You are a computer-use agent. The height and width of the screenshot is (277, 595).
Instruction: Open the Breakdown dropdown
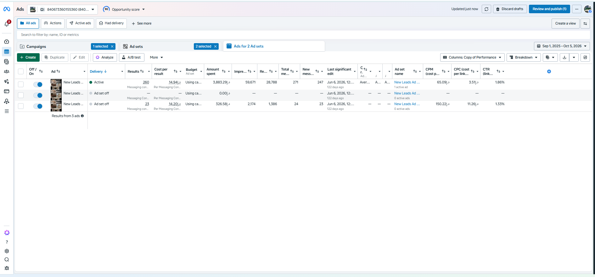pos(524,57)
